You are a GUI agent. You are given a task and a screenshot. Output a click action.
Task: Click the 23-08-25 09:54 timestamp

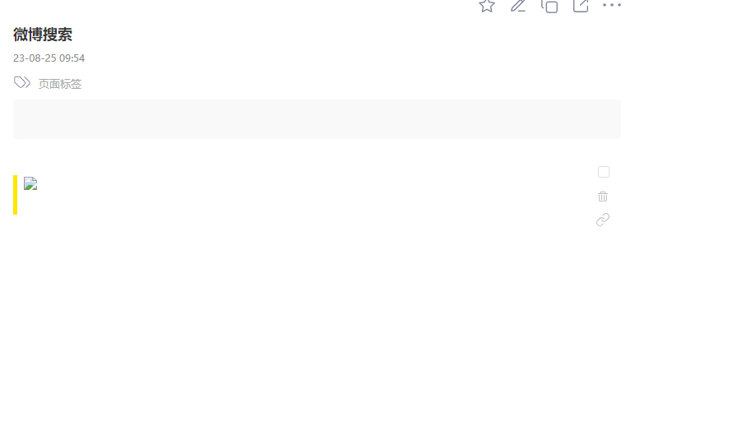(x=49, y=58)
